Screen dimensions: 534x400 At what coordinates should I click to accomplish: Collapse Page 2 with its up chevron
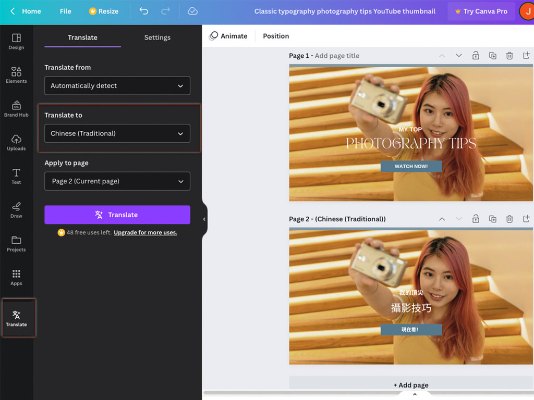(442, 219)
